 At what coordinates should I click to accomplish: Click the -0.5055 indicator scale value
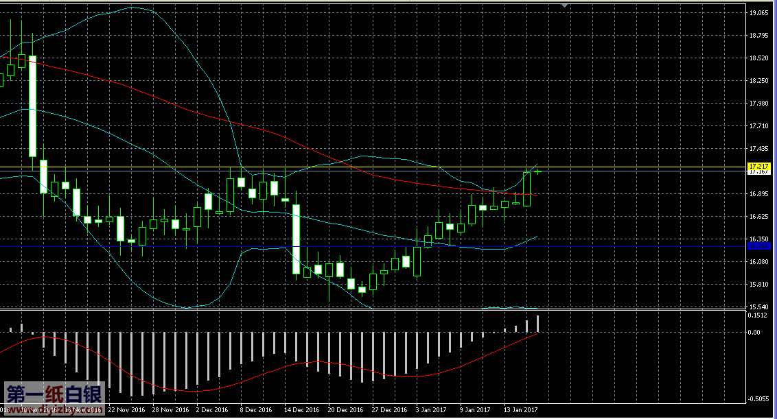758,399
